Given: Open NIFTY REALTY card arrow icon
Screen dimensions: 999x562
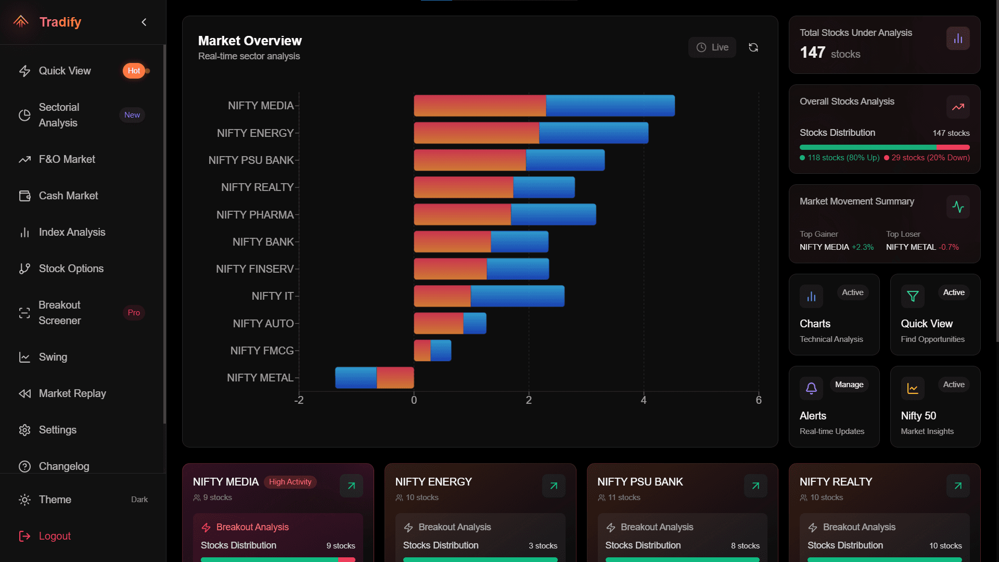Looking at the screenshot, I should pos(958,486).
